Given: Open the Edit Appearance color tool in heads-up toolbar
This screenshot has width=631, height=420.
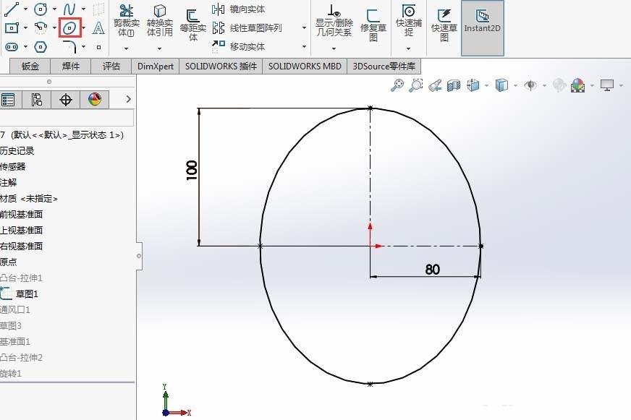Looking at the screenshot, I should 577,85.
